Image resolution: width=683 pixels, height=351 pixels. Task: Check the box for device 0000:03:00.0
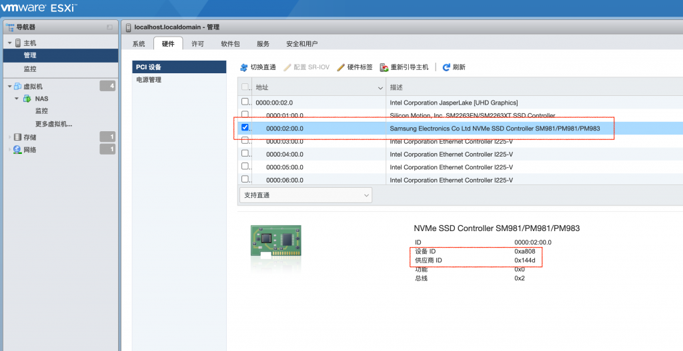point(245,140)
